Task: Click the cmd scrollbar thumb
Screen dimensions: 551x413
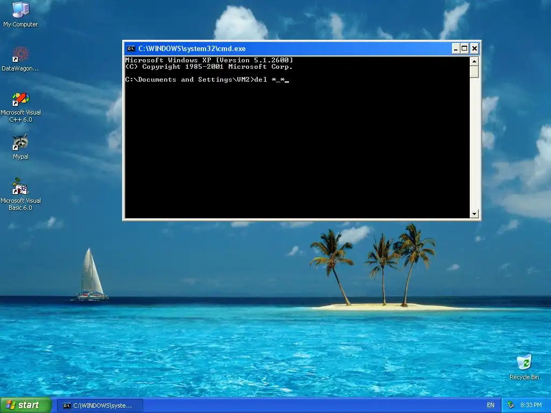Action: click(474, 72)
